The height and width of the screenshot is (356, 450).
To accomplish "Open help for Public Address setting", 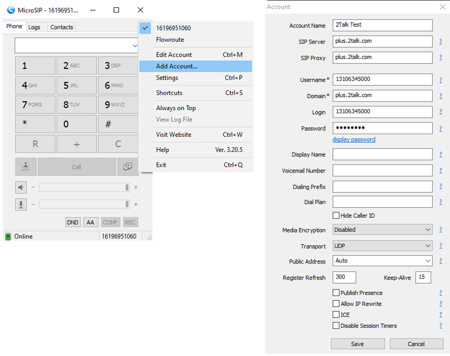I will coord(441,261).
